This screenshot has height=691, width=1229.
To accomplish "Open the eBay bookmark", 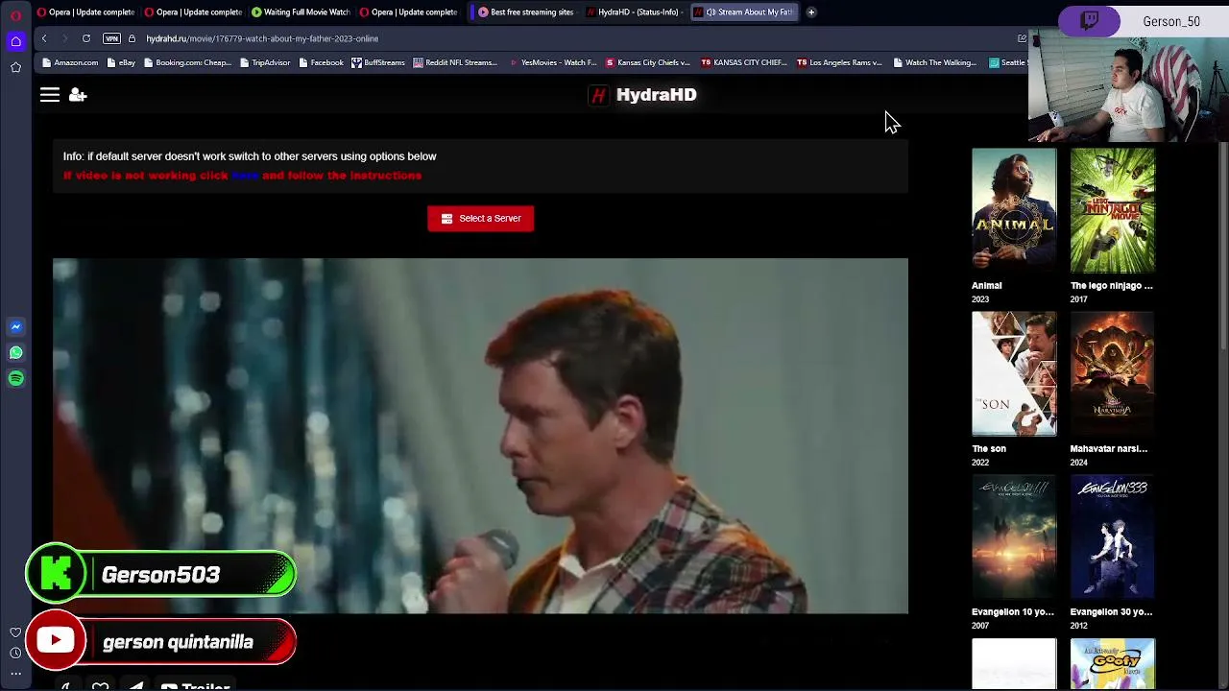I will tap(121, 62).
